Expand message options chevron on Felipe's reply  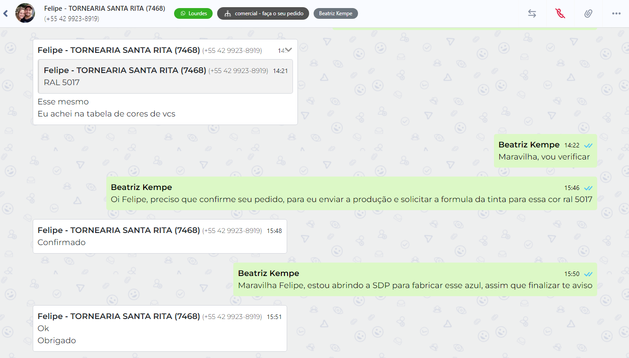coord(288,50)
